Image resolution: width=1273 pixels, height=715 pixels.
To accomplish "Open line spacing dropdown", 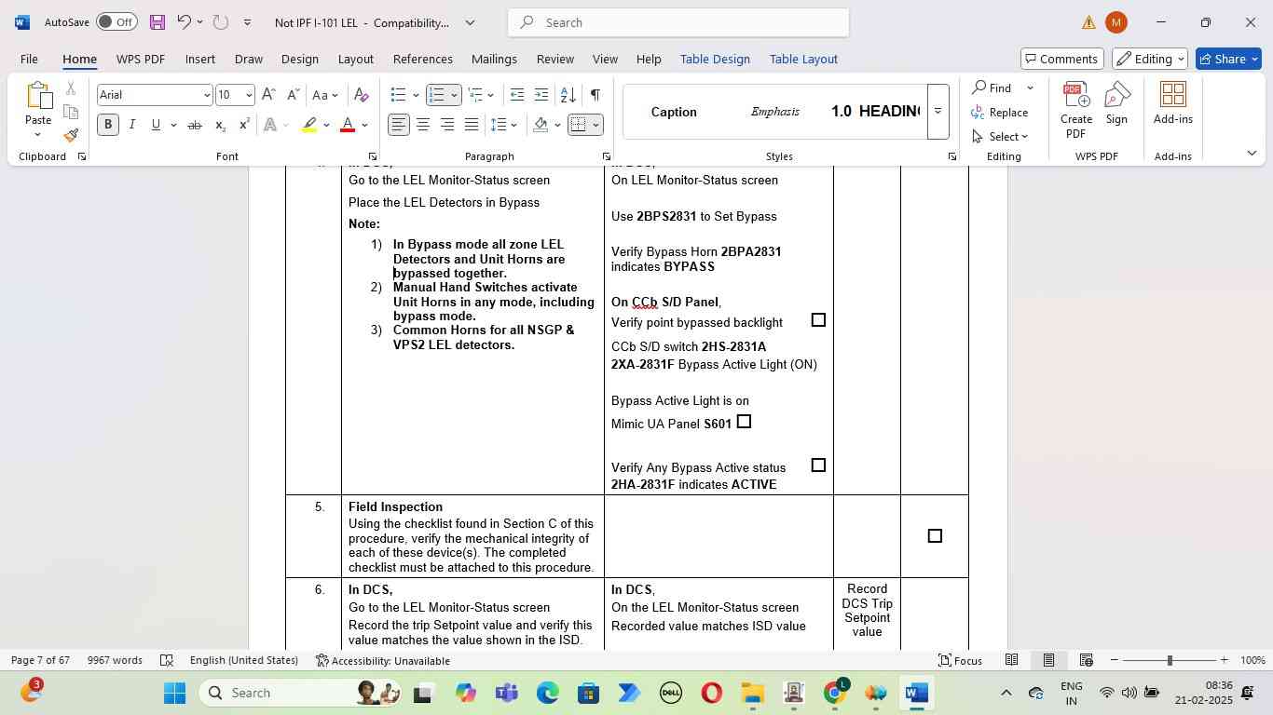I will (x=504, y=125).
